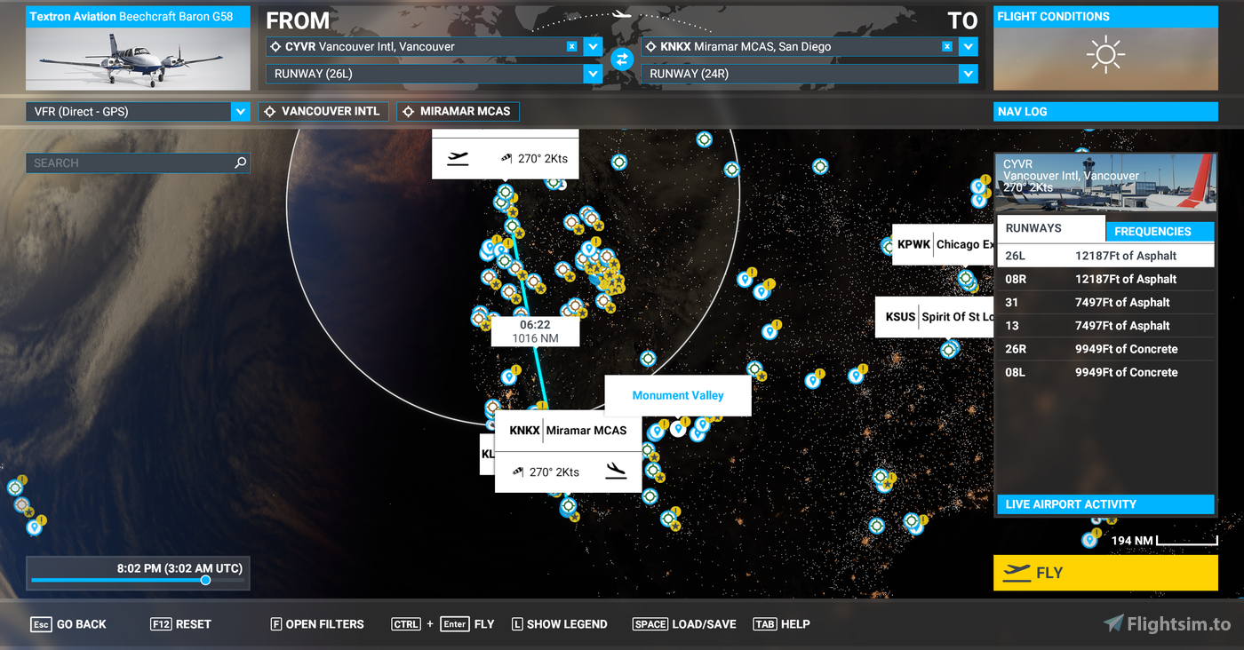Click the Vancouver Intl waypoint button
This screenshot has height=650, width=1244.
pyautogui.click(x=323, y=112)
